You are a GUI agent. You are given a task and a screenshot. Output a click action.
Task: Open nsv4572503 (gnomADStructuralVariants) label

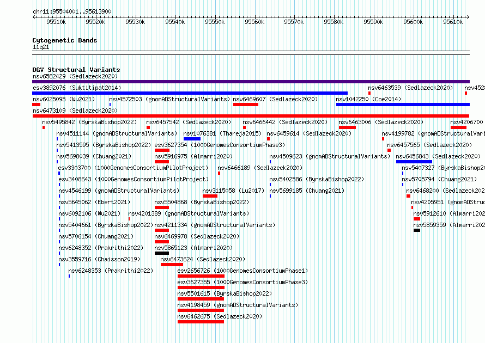pos(169,99)
